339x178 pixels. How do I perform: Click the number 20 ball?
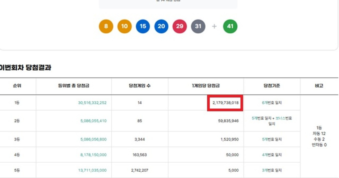(161, 26)
